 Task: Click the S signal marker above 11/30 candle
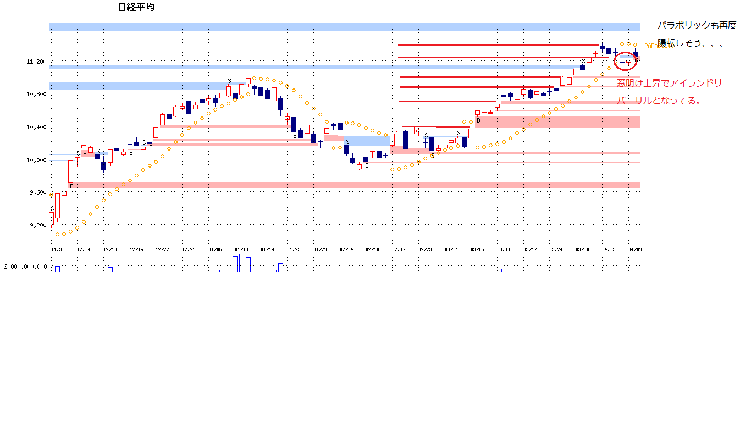click(52, 208)
